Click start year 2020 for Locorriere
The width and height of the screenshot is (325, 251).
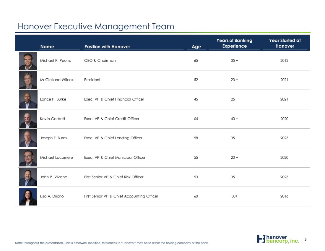click(284, 158)
